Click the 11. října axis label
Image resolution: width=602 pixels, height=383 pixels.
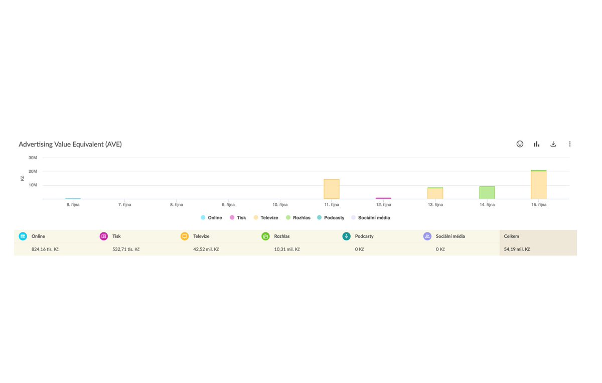[x=332, y=205]
